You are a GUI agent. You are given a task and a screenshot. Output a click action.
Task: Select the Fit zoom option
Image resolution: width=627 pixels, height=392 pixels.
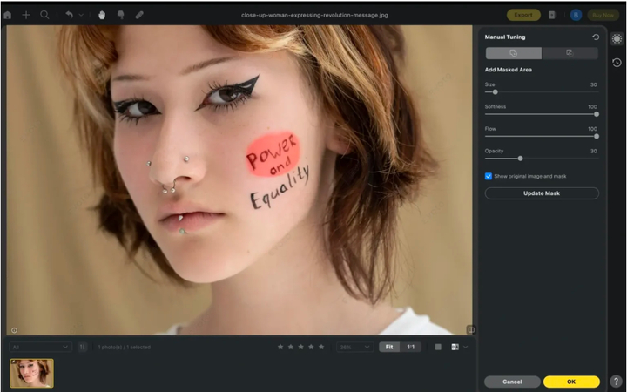pyautogui.click(x=389, y=347)
